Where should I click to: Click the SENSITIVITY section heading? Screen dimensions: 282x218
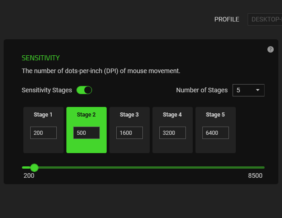point(41,58)
